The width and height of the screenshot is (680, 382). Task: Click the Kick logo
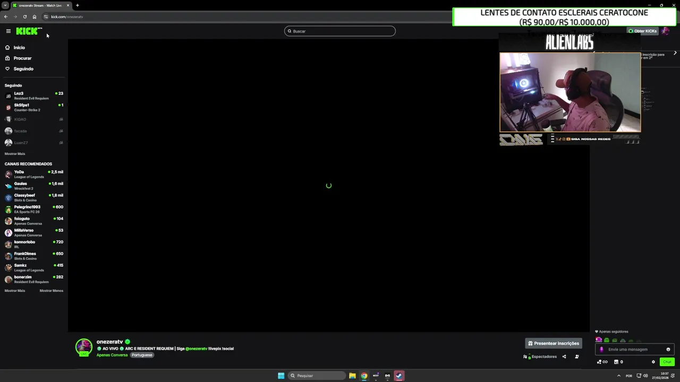point(29,31)
